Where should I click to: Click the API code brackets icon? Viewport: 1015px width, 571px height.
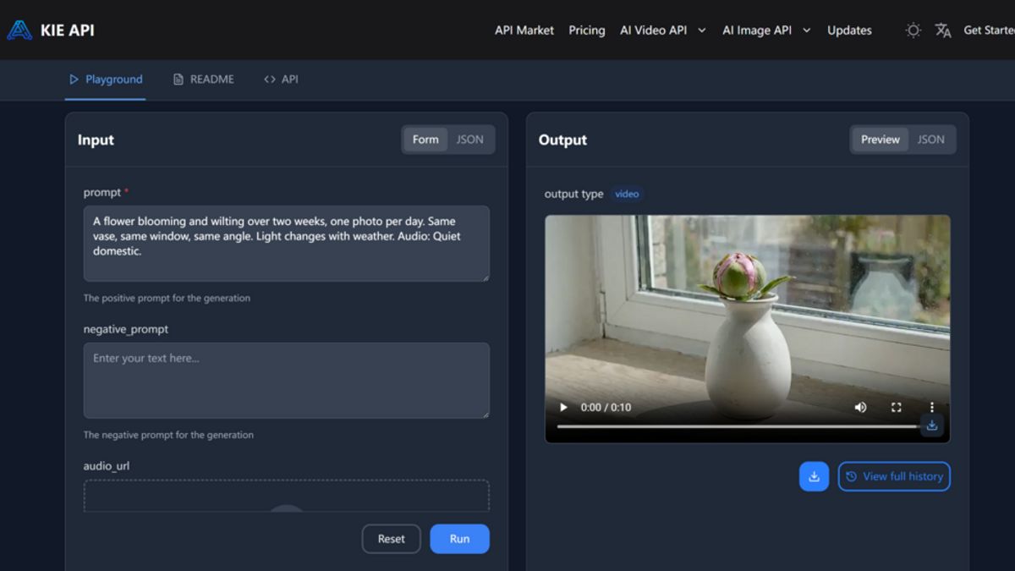270,80
